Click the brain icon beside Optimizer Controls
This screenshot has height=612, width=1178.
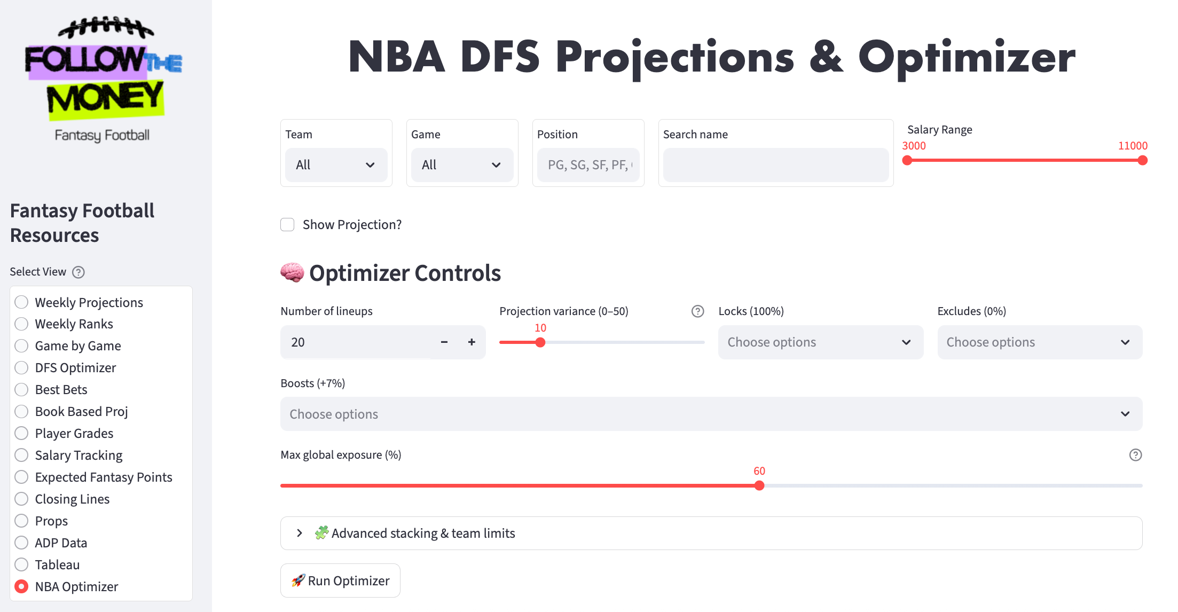(x=292, y=273)
